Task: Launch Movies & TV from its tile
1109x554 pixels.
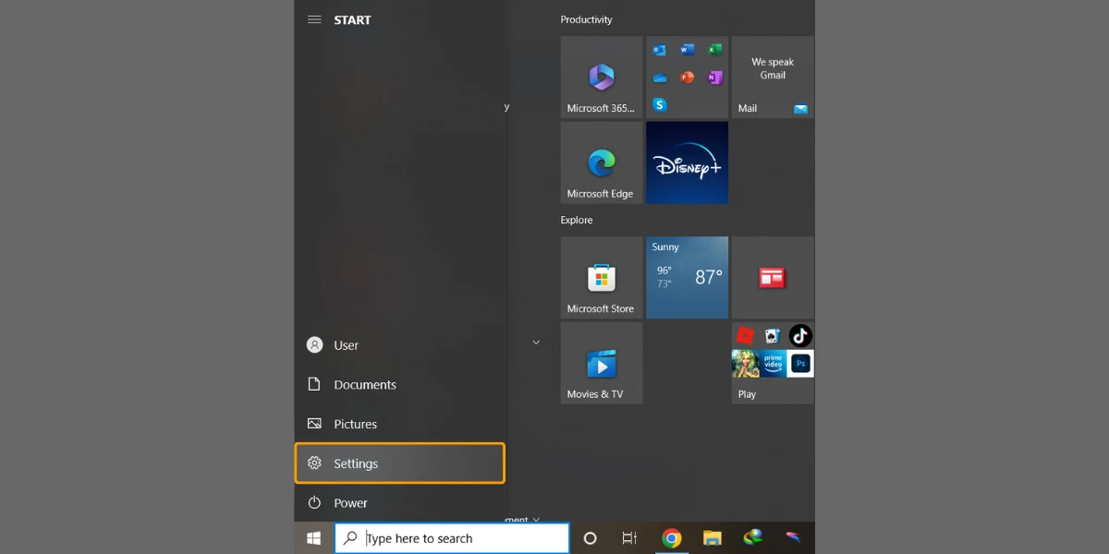Action: [x=601, y=363]
